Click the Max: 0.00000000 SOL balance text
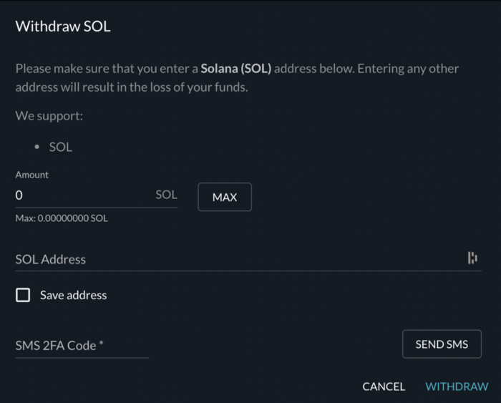The height and width of the screenshot is (403, 501). pos(62,218)
